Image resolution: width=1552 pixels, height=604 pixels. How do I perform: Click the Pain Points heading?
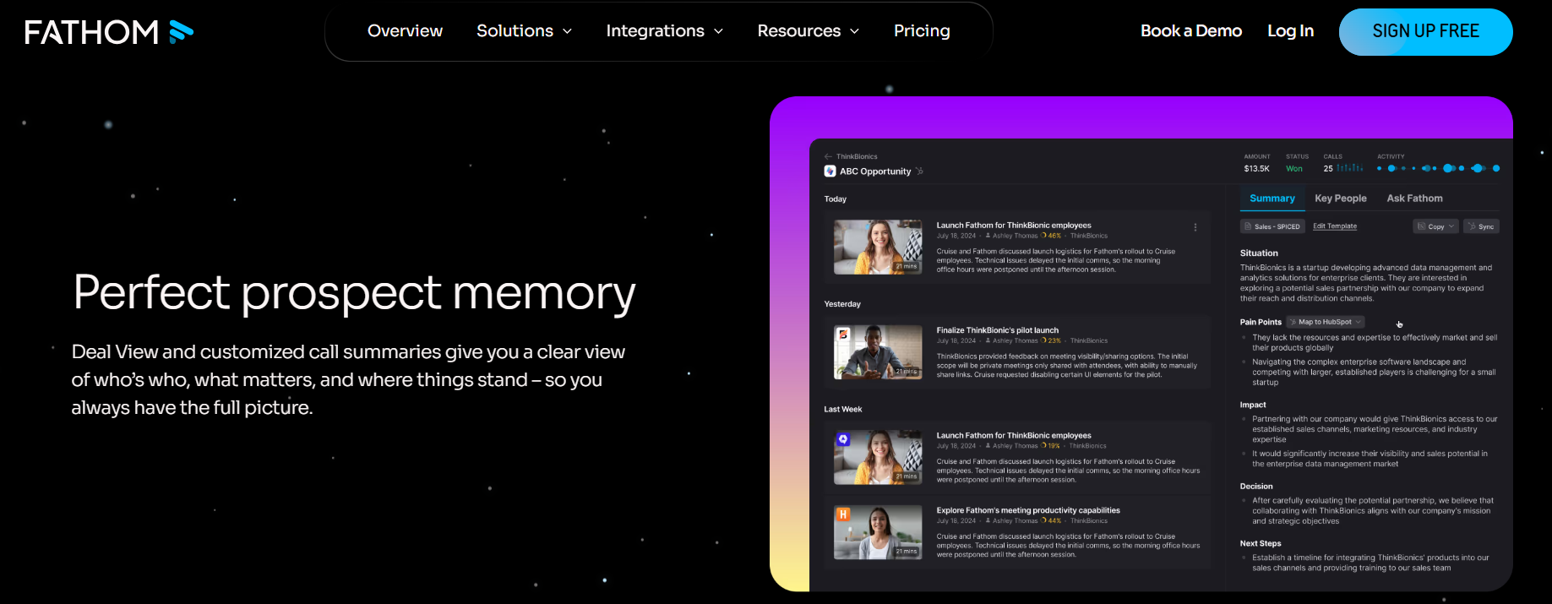(x=1261, y=322)
